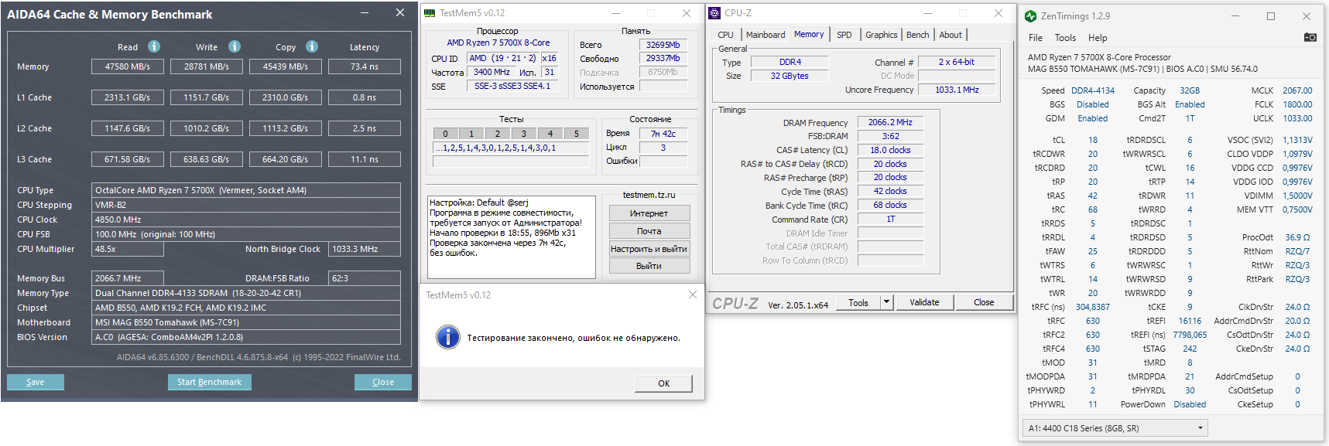Click the info icon next to Copy in AIDA64

point(312,46)
